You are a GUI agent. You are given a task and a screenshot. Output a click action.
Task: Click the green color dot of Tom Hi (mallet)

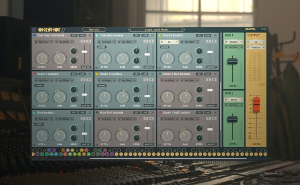click(x=160, y=35)
